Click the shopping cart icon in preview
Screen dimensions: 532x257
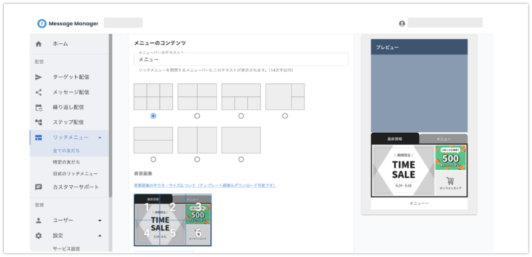click(x=450, y=181)
